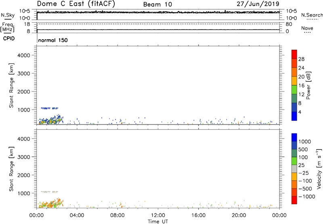Click the sky noise trace in top panel

(x=158, y=13)
